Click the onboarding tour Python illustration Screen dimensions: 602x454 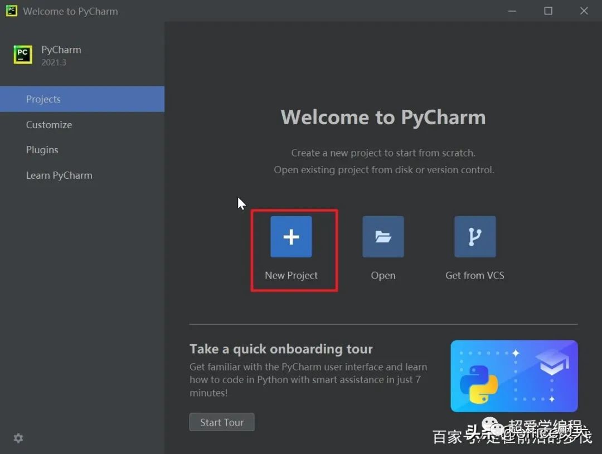coord(514,375)
